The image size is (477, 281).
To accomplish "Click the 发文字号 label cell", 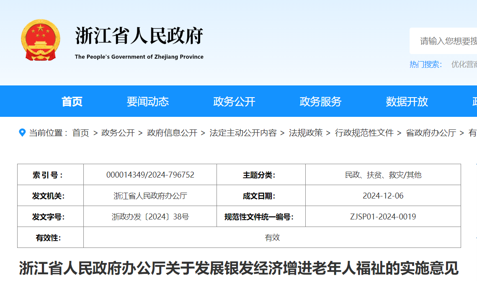I will pos(51,217).
